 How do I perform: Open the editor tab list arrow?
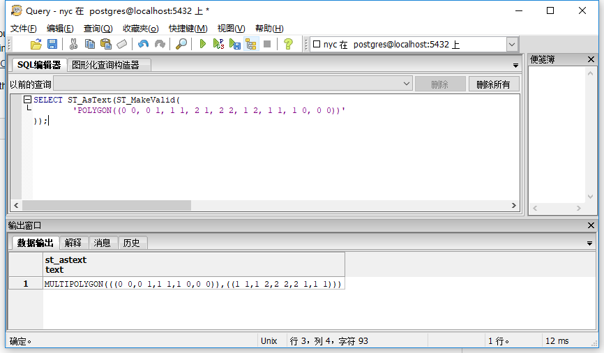(515, 66)
